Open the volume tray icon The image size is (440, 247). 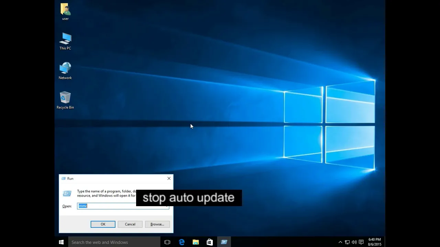pyautogui.click(x=354, y=242)
